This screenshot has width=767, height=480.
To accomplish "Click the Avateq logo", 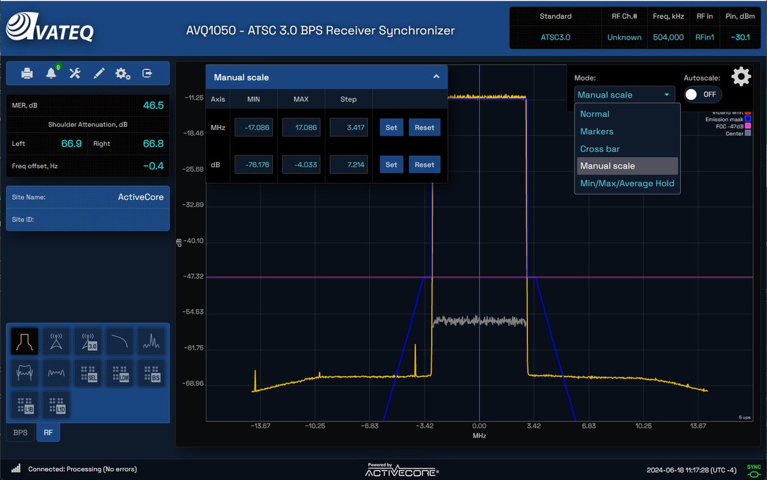I will click(x=50, y=28).
